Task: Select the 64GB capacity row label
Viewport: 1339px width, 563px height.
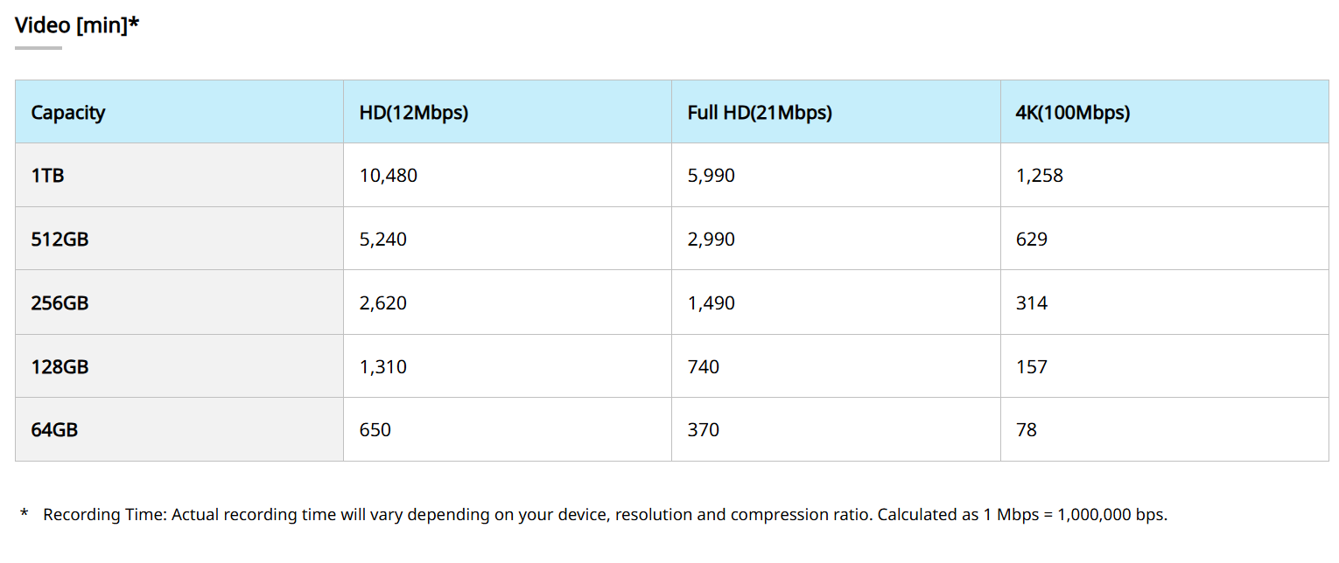Action: pos(55,430)
